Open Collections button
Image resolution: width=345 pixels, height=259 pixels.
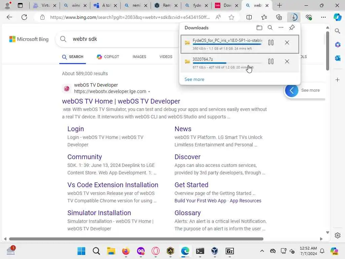coord(279,17)
